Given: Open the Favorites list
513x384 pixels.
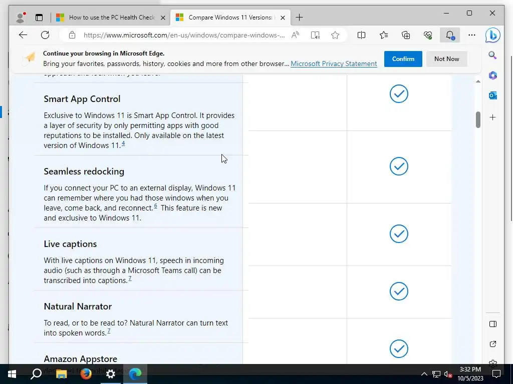Looking at the screenshot, I should 384,35.
